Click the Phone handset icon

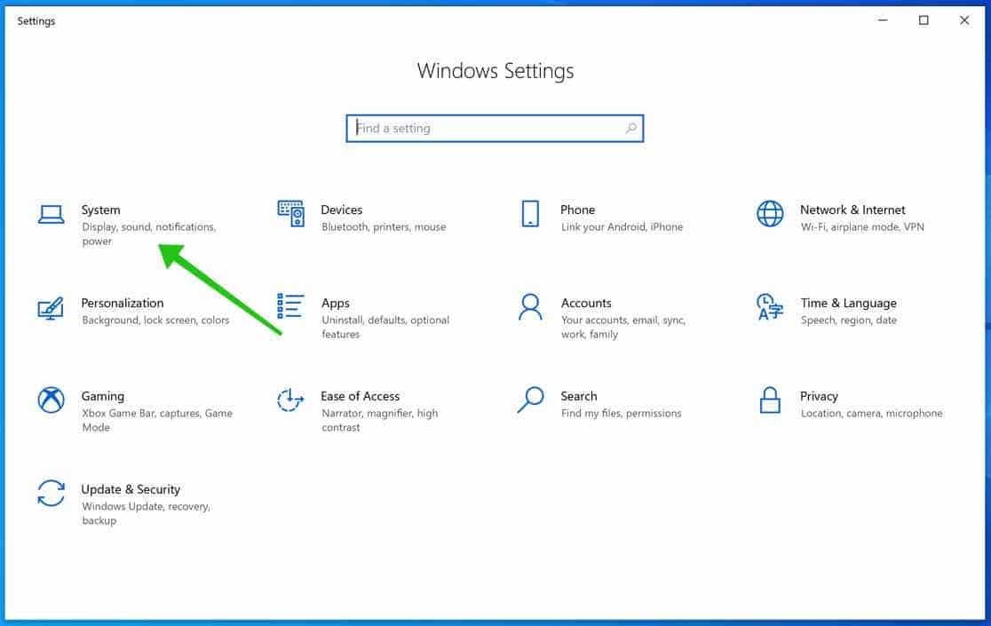point(530,213)
